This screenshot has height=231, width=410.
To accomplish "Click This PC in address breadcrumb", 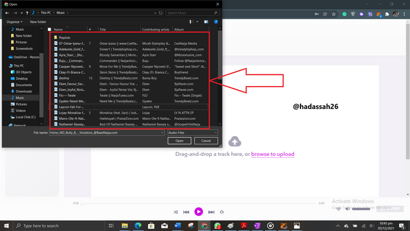I will click(x=45, y=13).
